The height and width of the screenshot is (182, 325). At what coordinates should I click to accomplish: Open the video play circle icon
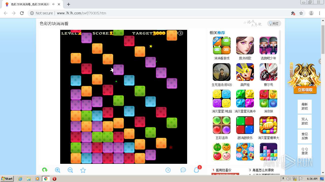(168, 170)
